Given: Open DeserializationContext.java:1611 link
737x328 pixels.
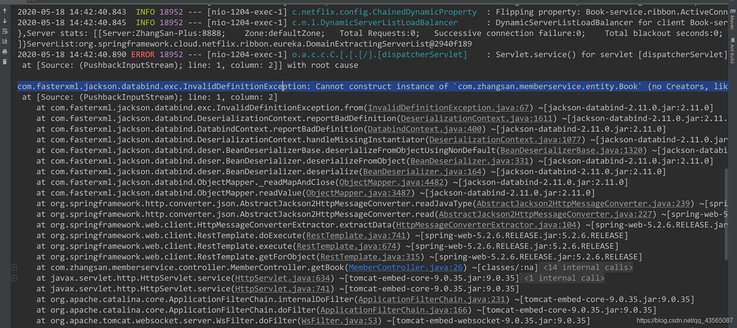Looking at the screenshot, I should click(477, 118).
